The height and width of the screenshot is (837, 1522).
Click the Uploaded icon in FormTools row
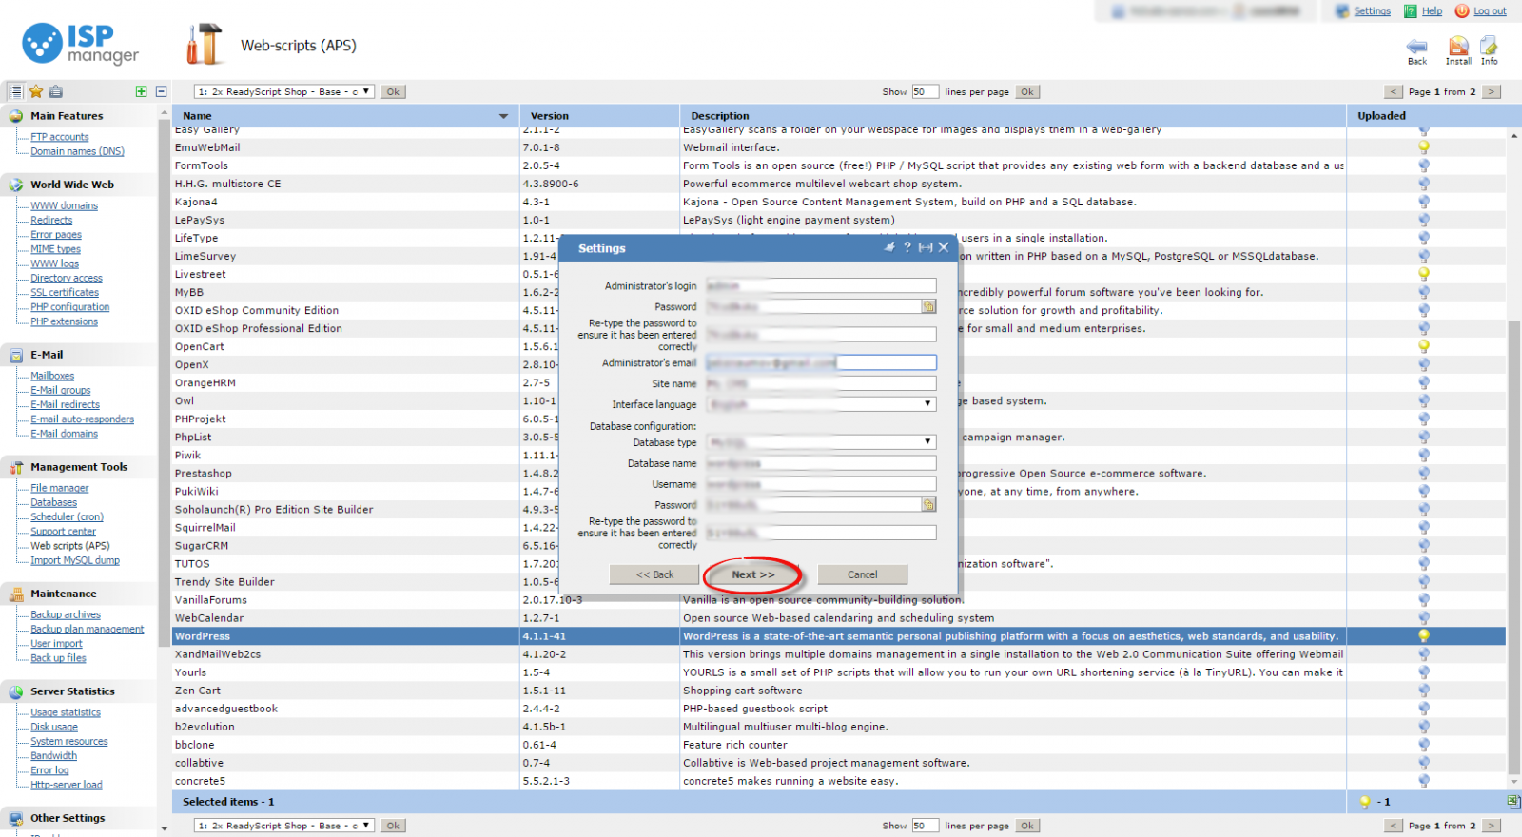click(x=1424, y=165)
